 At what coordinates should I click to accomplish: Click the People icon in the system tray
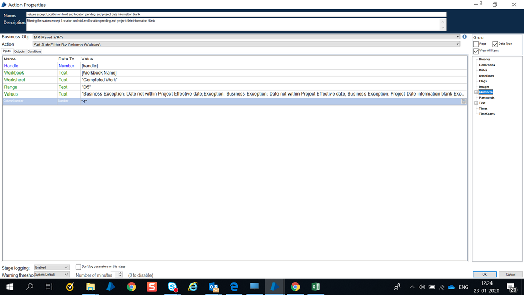[x=398, y=287]
